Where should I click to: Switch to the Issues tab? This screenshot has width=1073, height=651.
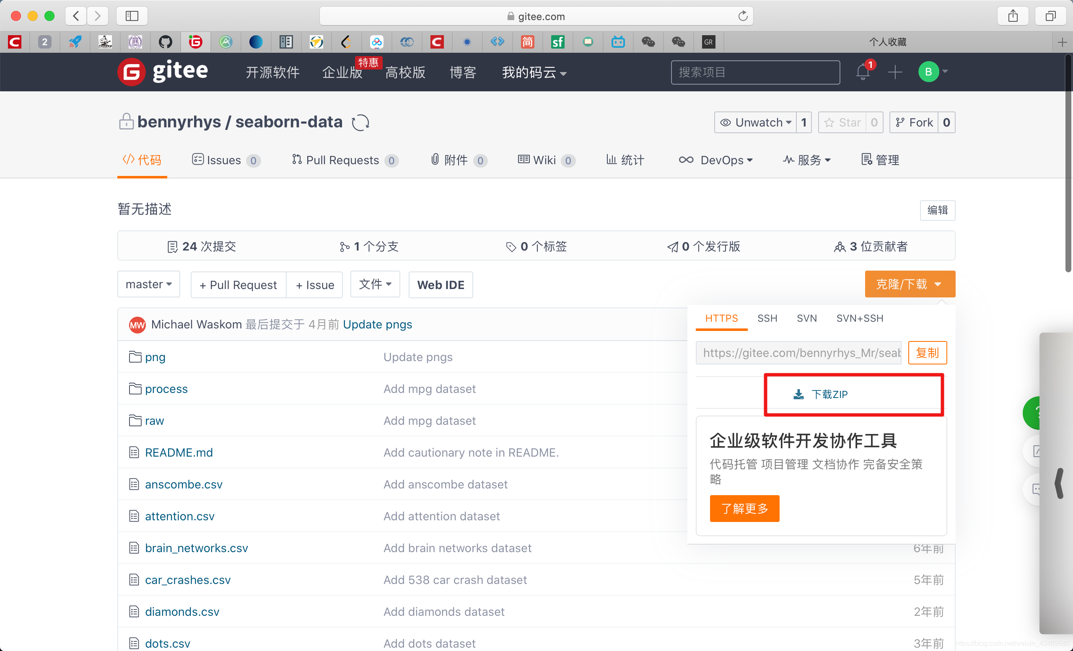[226, 160]
